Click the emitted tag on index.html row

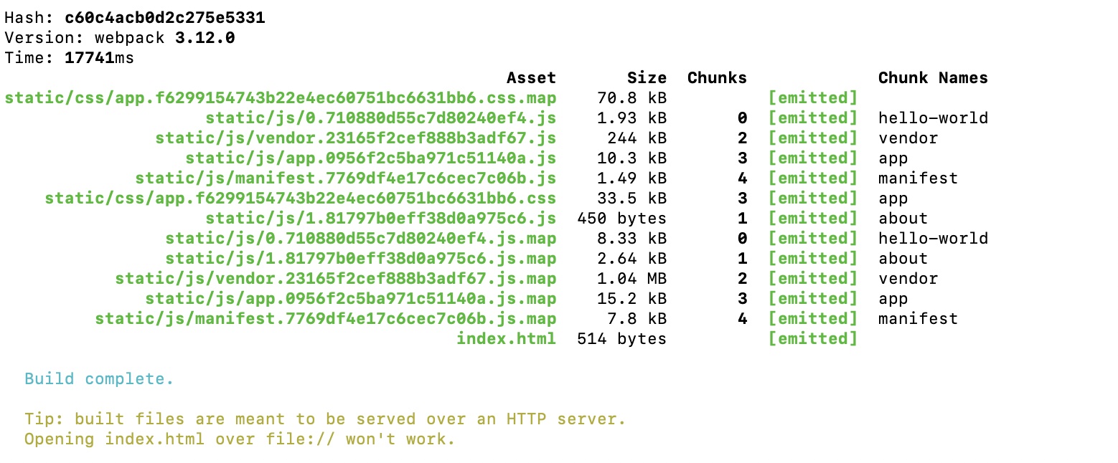(812, 339)
